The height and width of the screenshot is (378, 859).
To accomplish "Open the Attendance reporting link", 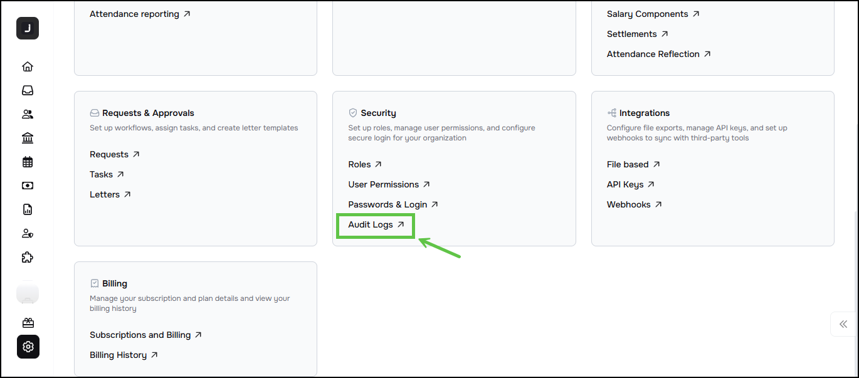I will point(135,13).
